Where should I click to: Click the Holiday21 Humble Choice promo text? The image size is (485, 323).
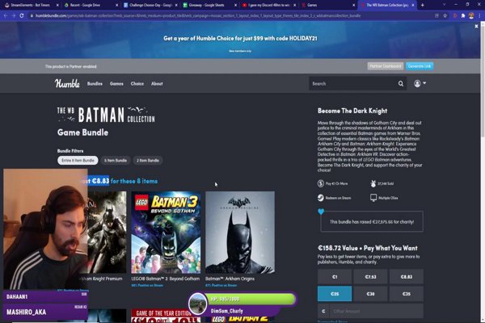[x=240, y=38]
